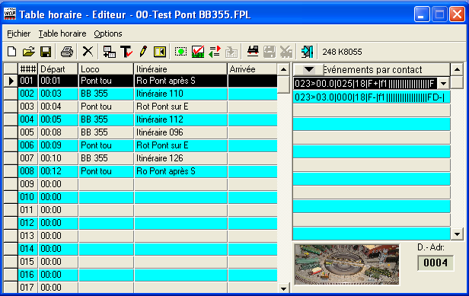Click the grayed locomotive with X icon
The width and height of the screenshot is (469, 296).
(x=286, y=52)
